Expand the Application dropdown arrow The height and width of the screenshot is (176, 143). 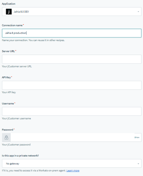[x=138, y=12]
